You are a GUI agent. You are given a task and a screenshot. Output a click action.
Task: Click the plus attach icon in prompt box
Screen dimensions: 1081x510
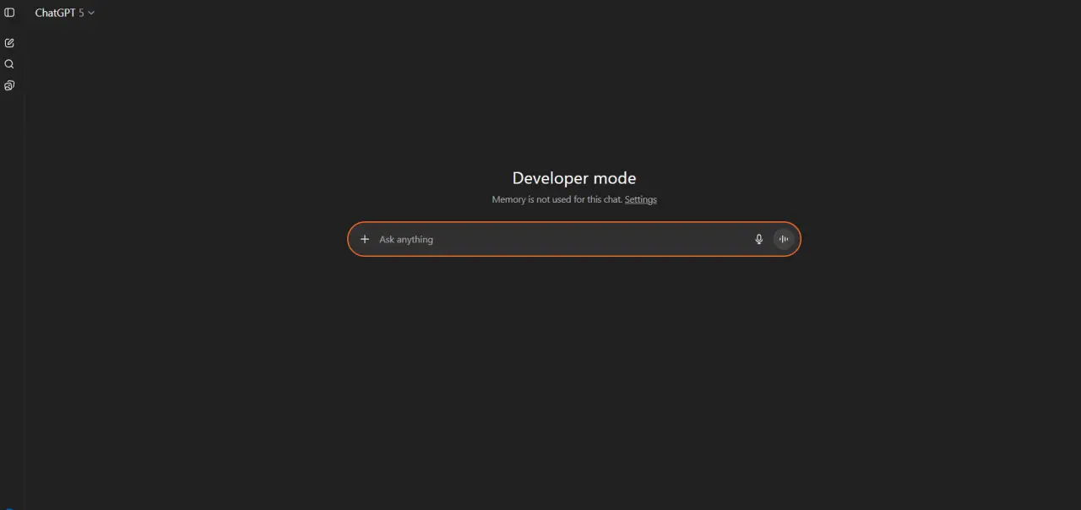[x=365, y=239]
